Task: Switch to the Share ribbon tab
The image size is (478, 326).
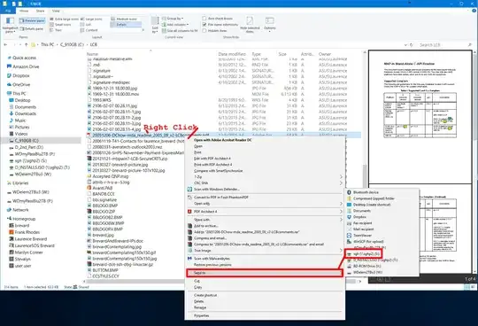Action: coord(40,11)
